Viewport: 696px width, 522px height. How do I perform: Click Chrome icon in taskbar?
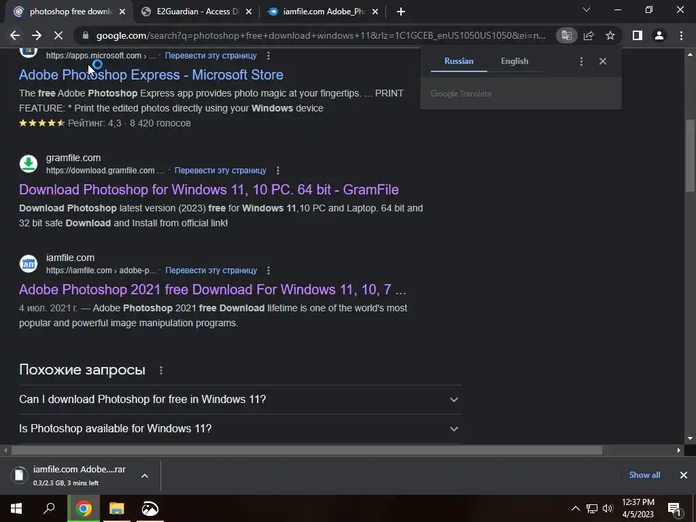click(84, 508)
